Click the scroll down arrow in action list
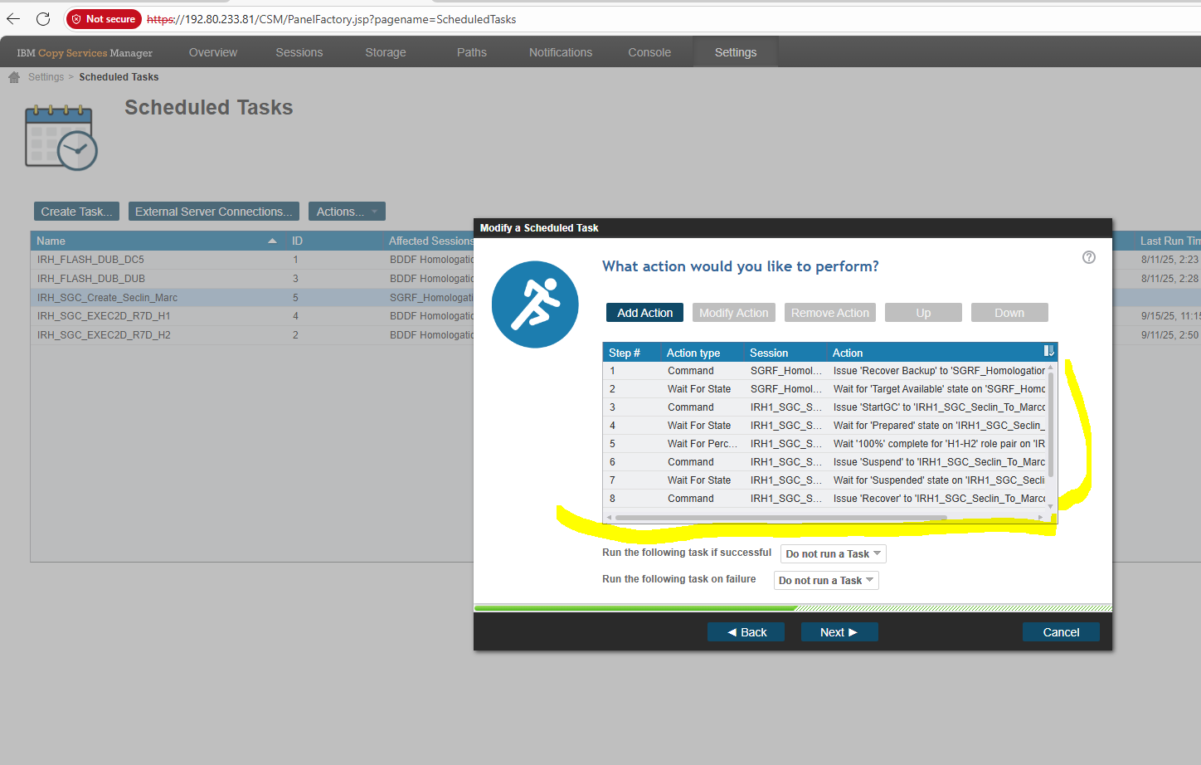This screenshot has height=765, width=1201. coord(1050,506)
